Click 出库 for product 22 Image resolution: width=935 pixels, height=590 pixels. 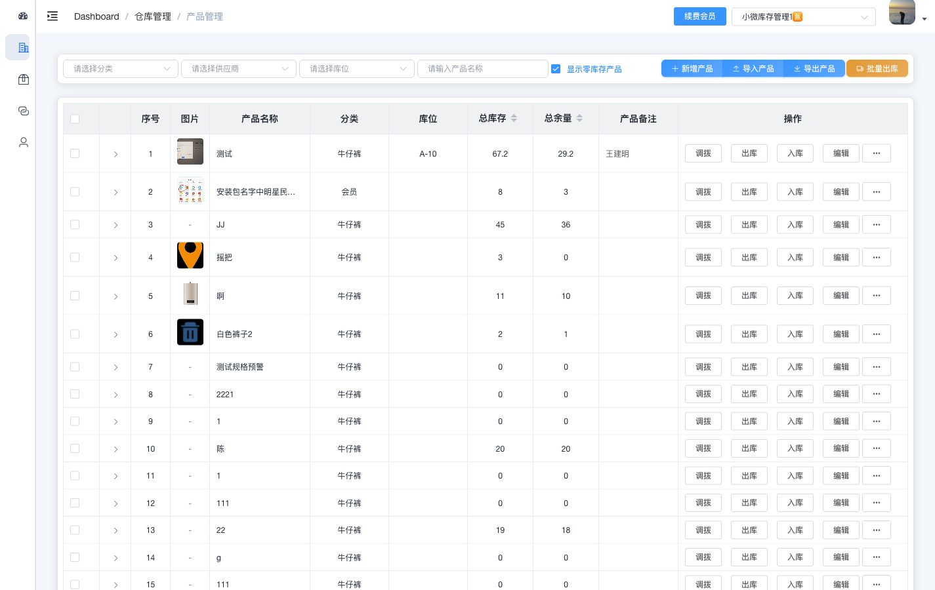pos(749,530)
